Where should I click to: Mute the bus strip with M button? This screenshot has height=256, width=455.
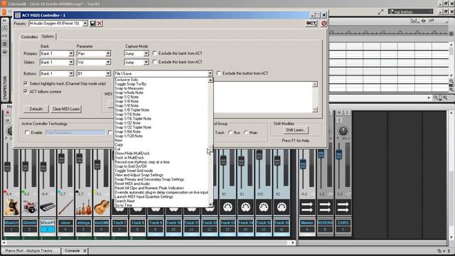point(339,112)
